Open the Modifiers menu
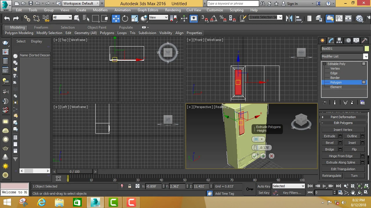Image resolution: width=371 pixels, height=208 pixels. pos(100,10)
